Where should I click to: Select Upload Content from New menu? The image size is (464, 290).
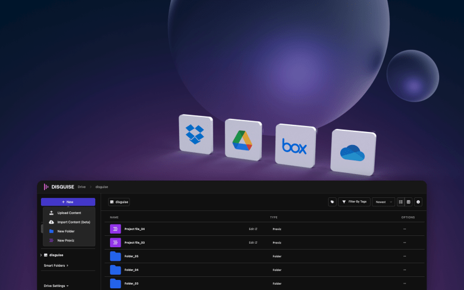[x=69, y=213]
